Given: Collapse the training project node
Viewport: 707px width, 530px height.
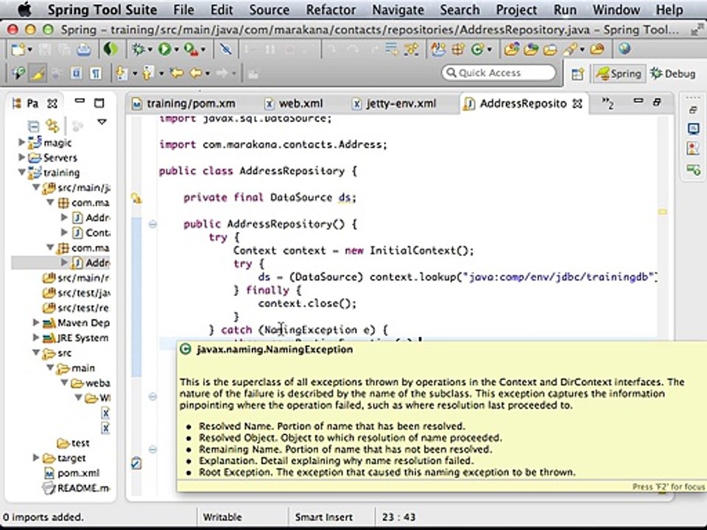Looking at the screenshot, I should 21,172.
